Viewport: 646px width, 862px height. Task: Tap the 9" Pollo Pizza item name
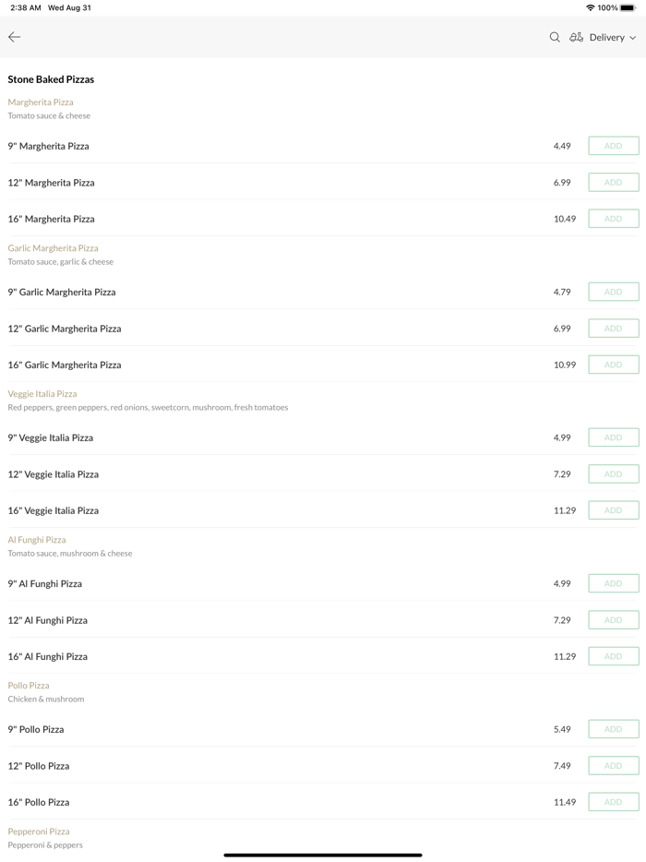point(36,729)
